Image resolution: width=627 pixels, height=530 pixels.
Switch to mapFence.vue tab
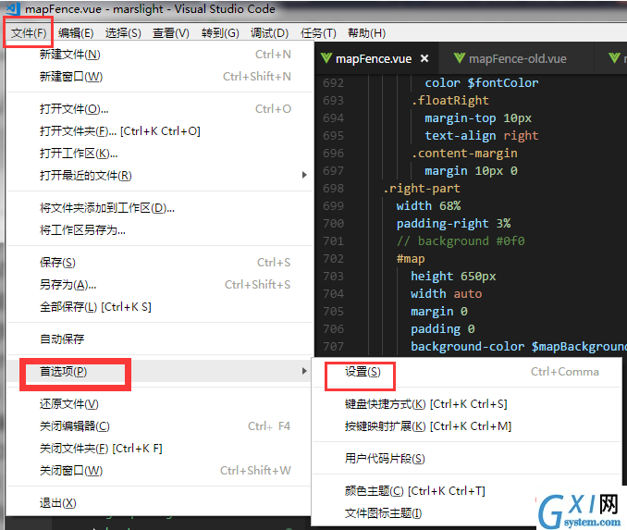coord(376,58)
